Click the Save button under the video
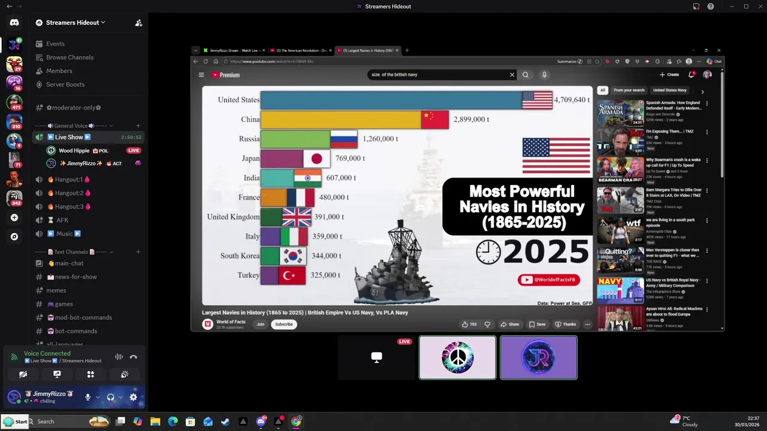This screenshot has width=767, height=431. coord(537,324)
